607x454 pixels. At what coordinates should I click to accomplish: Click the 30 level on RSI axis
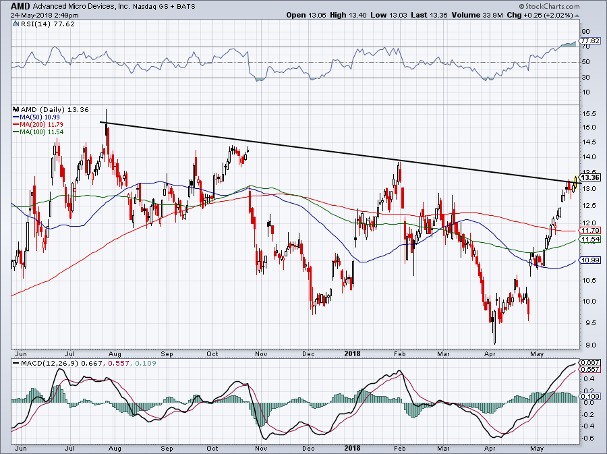[585, 78]
